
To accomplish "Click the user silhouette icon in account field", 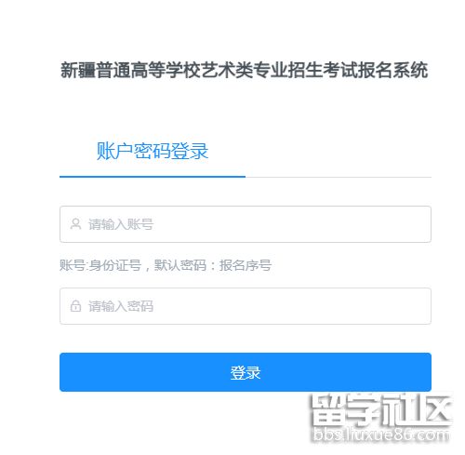I will (x=75, y=224).
